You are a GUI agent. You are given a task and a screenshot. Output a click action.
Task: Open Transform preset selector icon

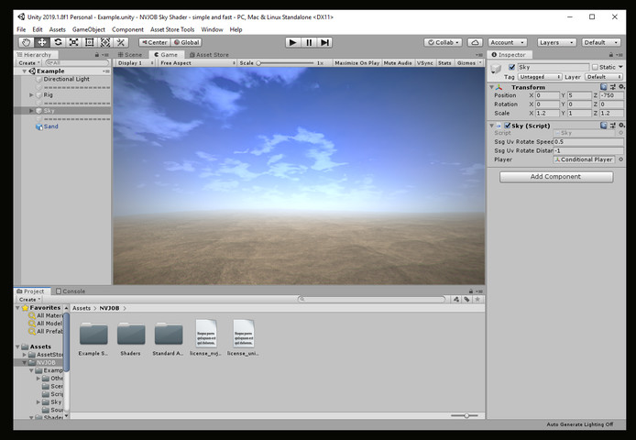tap(613, 87)
